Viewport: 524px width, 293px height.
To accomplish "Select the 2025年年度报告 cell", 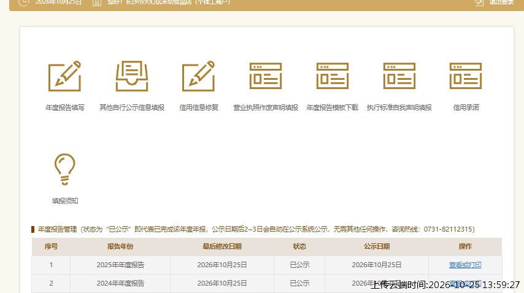I will [x=120, y=265].
